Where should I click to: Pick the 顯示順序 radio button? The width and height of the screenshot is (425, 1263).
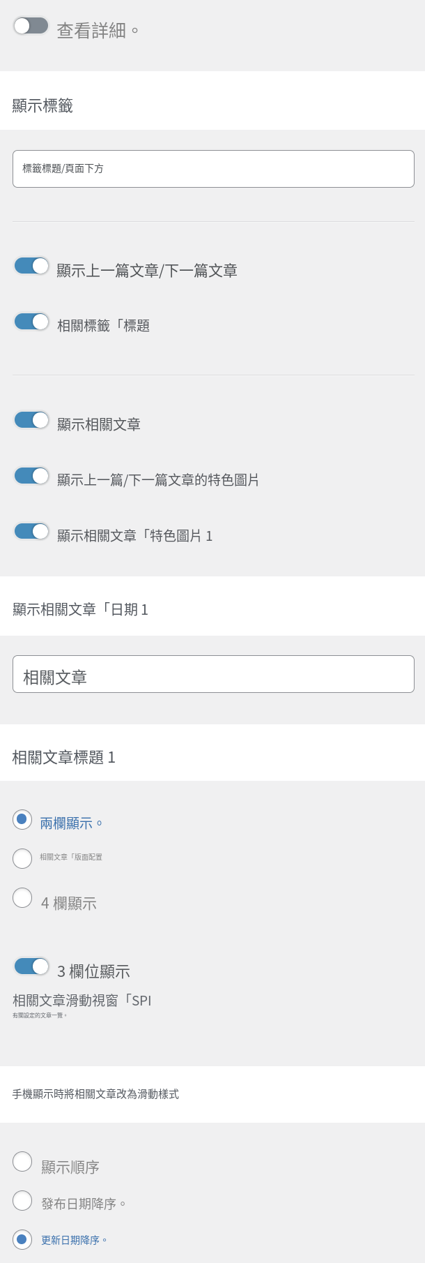pyautogui.click(x=22, y=1161)
